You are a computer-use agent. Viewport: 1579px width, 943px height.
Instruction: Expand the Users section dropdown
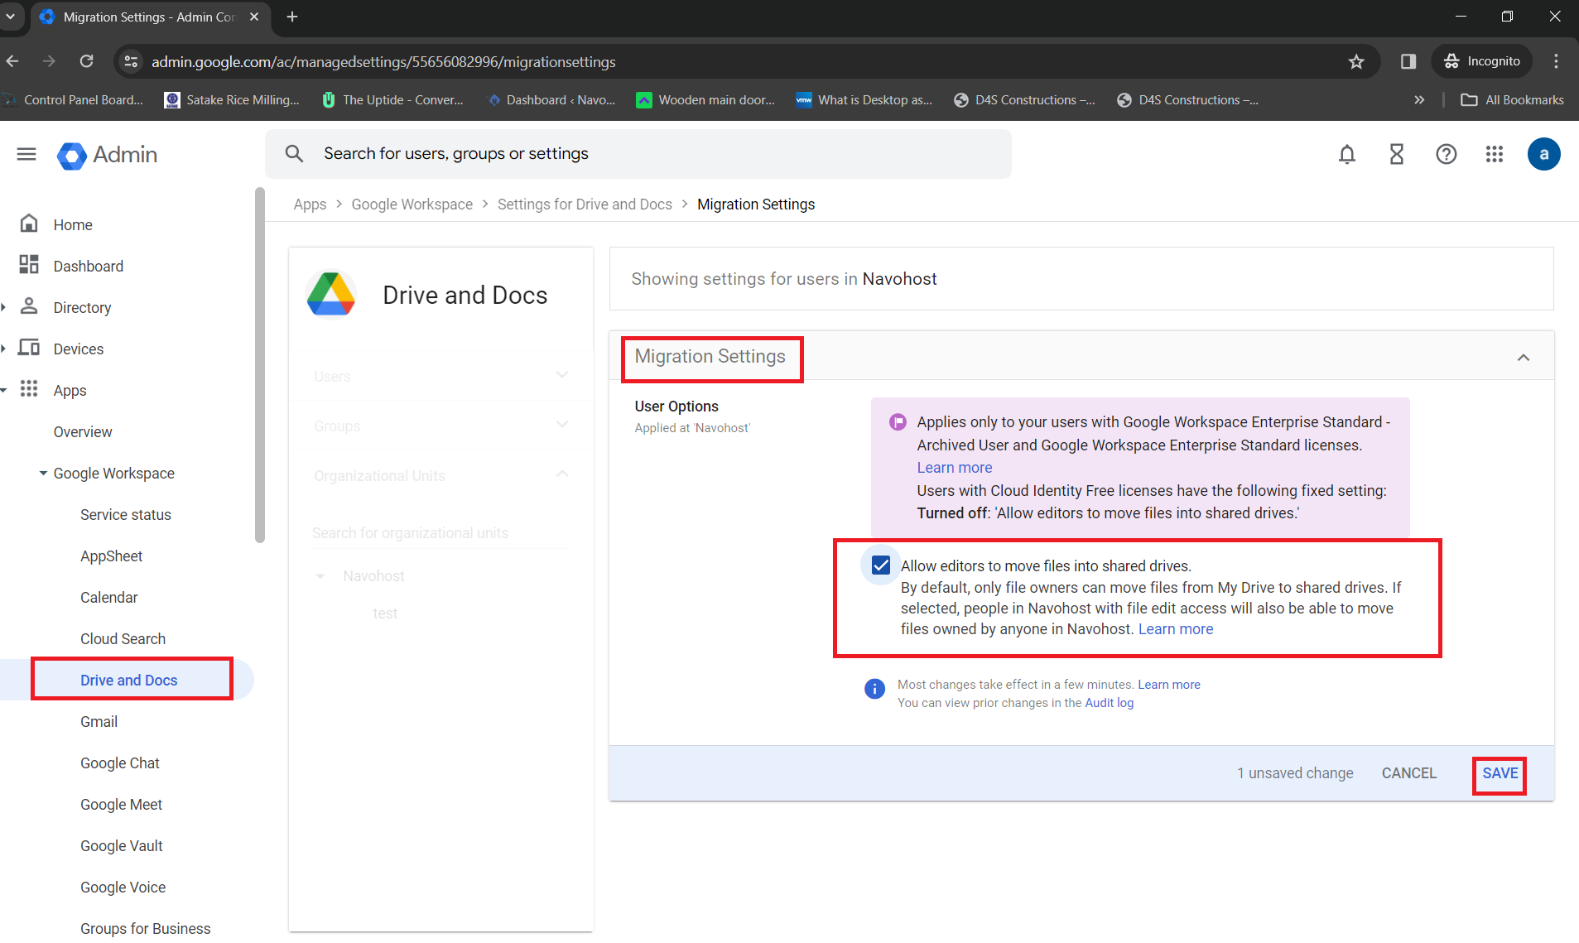(x=562, y=376)
